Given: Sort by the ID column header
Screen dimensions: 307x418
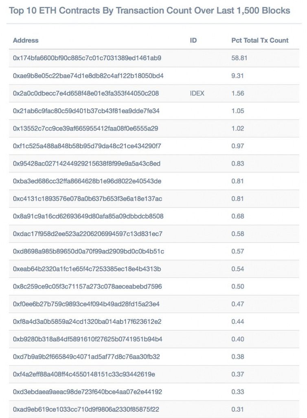Looking at the screenshot, I should click(x=193, y=40).
